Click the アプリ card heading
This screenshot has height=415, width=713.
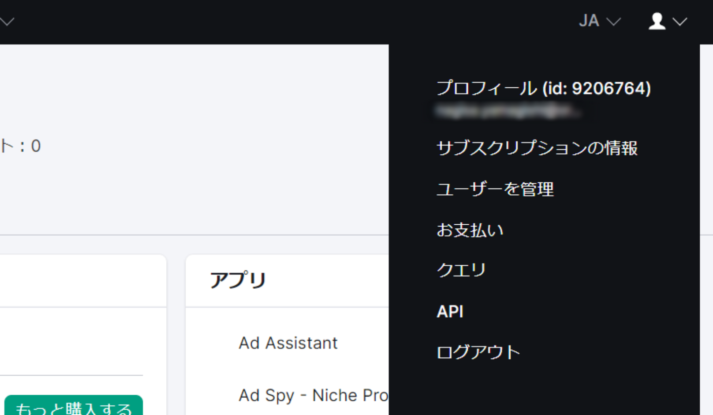tap(238, 280)
